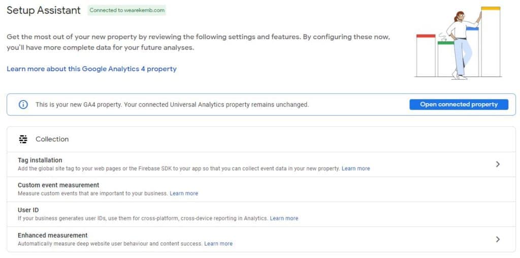The height and width of the screenshot is (258, 520).
Task: Open connected property button
Action: (x=459, y=105)
